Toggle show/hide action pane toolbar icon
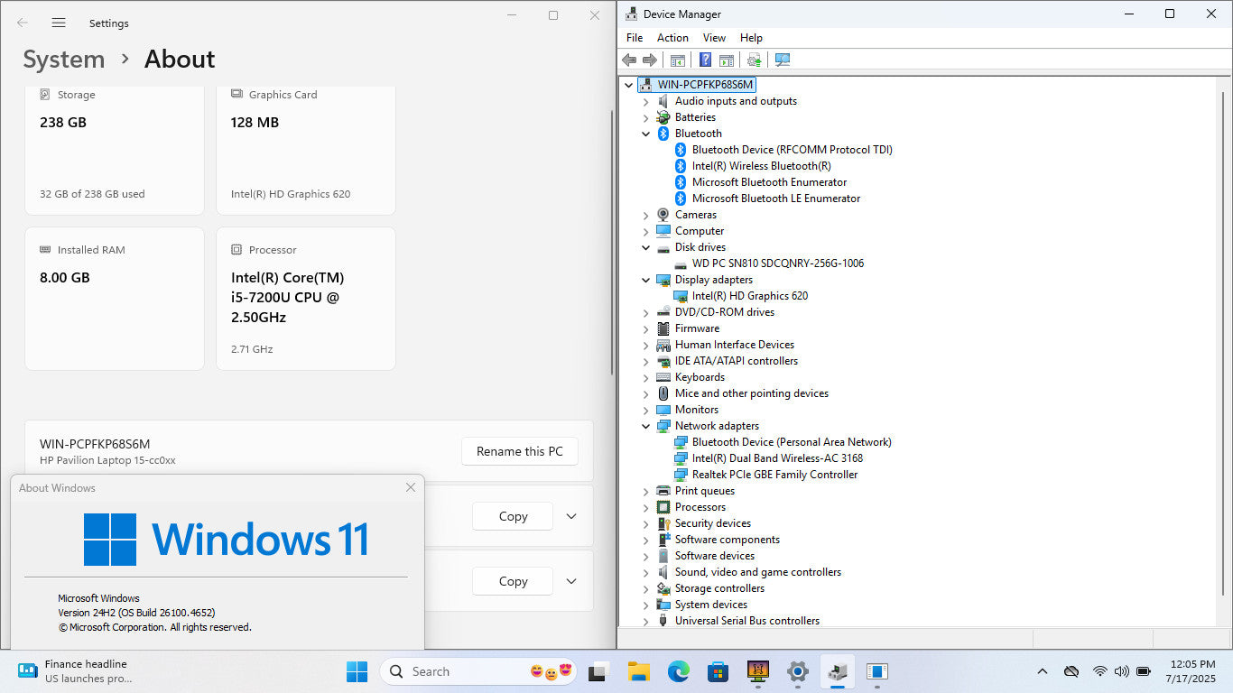This screenshot has width=1233, height=693. [x=726, y=60]
